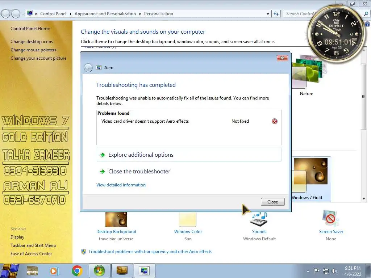Open the media player taskbar icon

54,271
